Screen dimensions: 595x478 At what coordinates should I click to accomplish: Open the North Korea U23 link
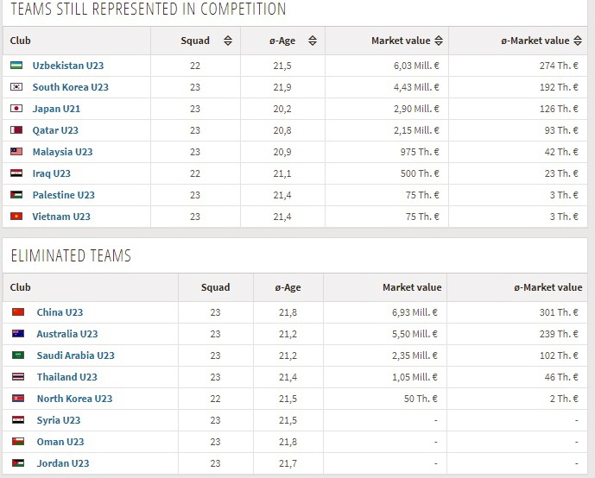[74, 399]
